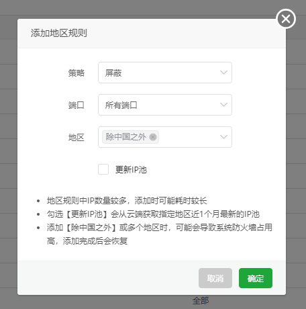Click the 策略 field label

pyautogui.click(x=76, y=73)
